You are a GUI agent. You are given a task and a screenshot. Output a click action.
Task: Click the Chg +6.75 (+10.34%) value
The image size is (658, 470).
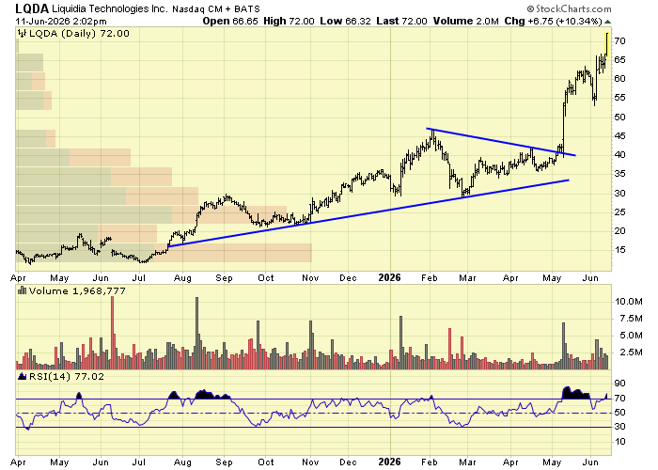[x=554, y=21]
